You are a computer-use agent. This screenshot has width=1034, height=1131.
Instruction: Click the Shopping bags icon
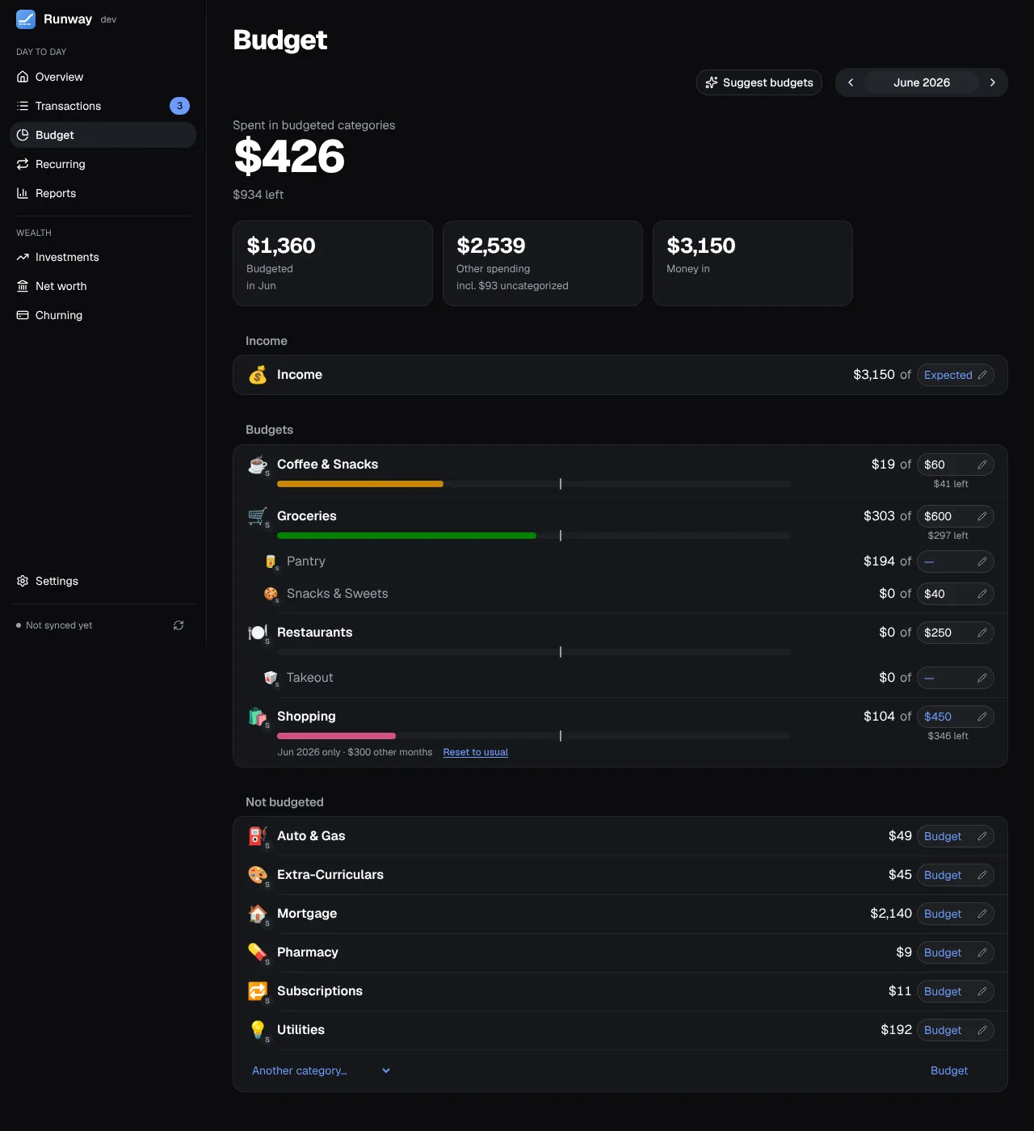click(x=258, y=717)
